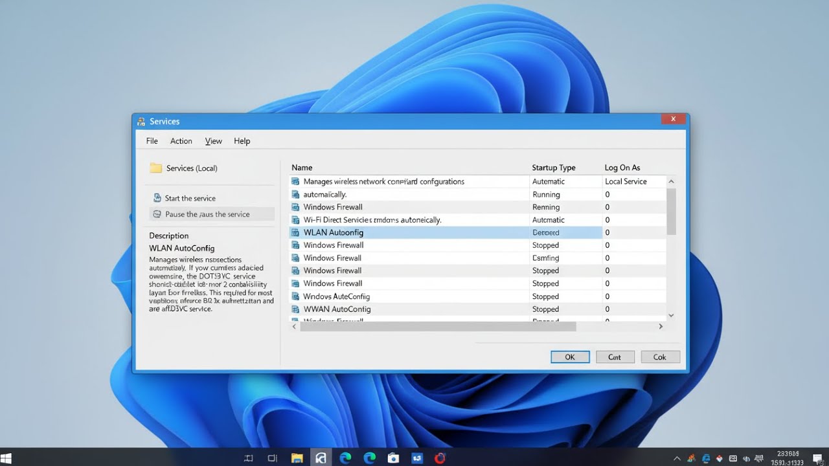
Task: Click the highlighted active app taskbar icon
Action: tap(321, 458)
